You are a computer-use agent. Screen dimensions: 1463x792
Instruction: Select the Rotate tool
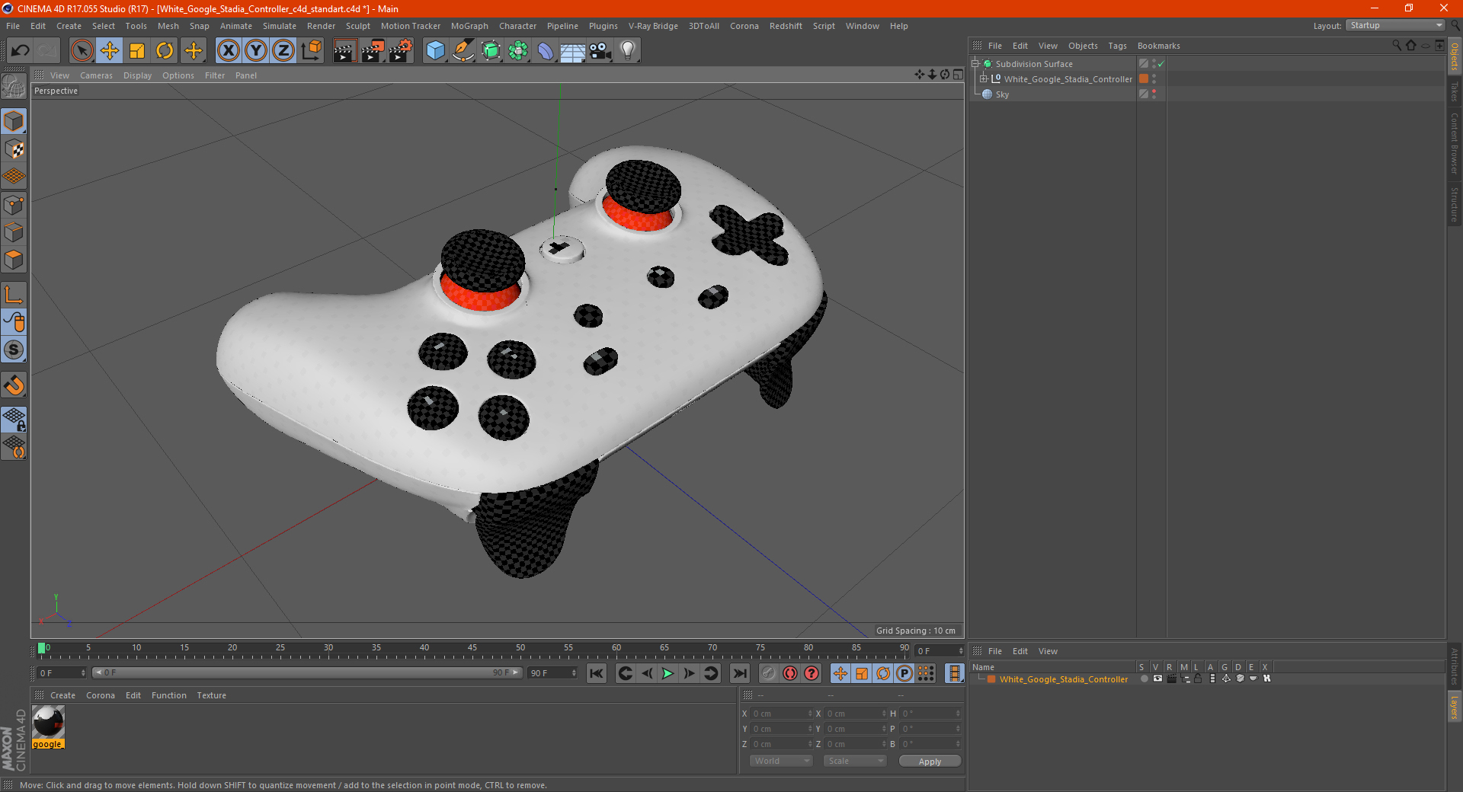[x=165, y=51]
